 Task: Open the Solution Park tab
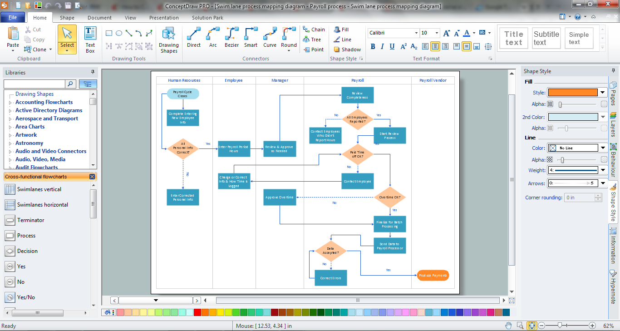207,18
